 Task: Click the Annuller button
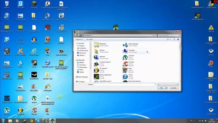coord(174,88)
